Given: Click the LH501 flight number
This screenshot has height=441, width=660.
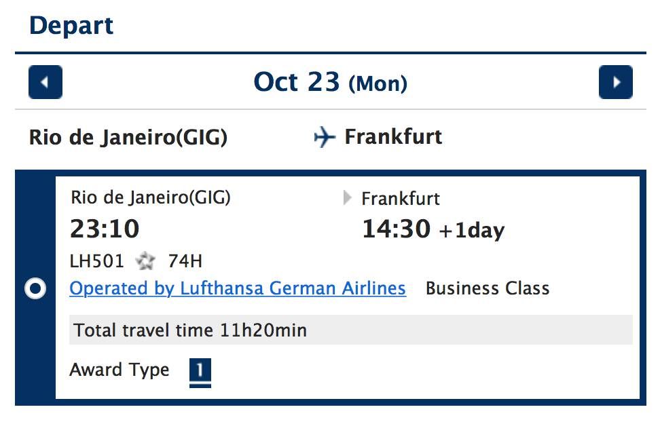Looking at the screenshot, I should (x=97, y=261).
